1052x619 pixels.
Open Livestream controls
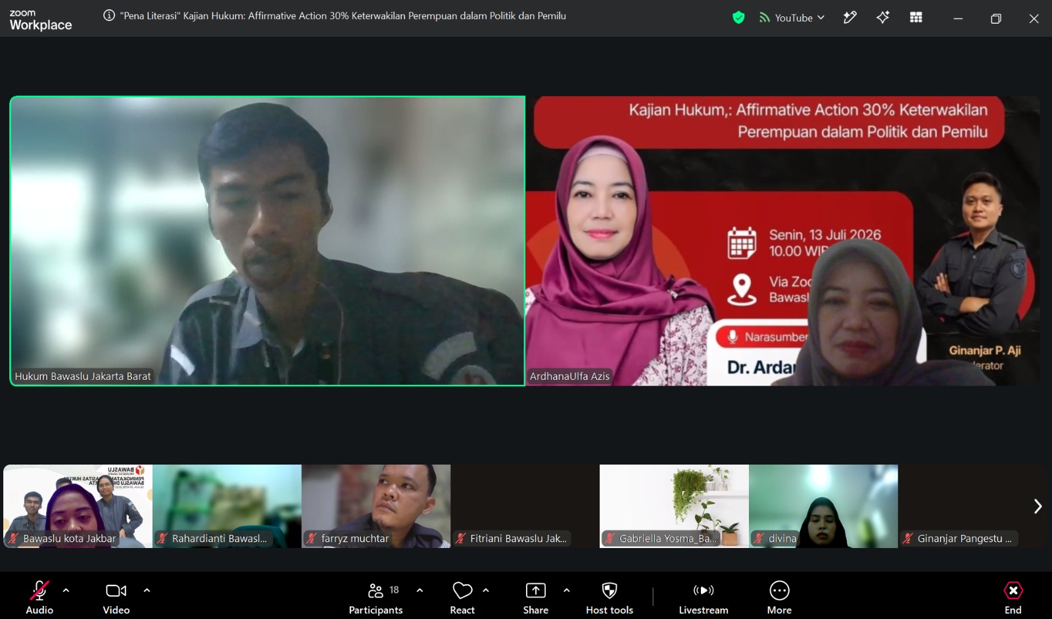click(704, 598)
